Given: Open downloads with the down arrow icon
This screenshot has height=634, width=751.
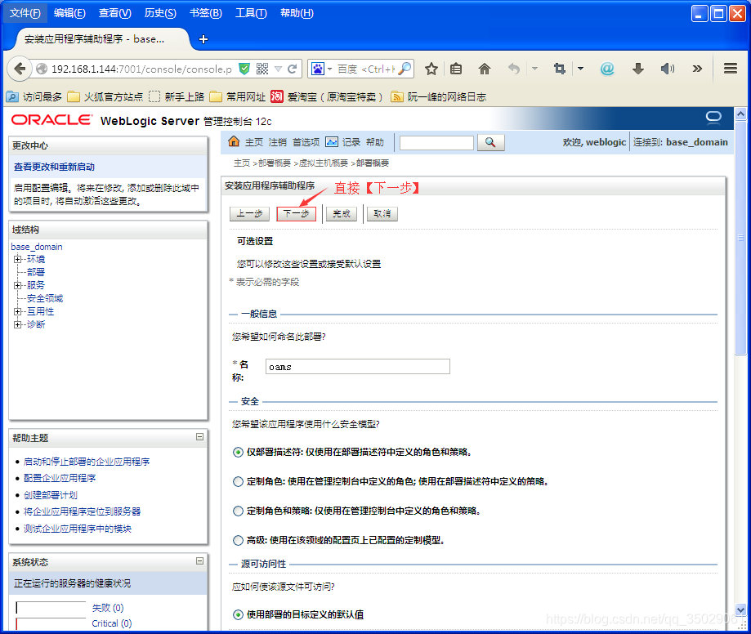Looking at the screenshot, I should coord(638,69).
